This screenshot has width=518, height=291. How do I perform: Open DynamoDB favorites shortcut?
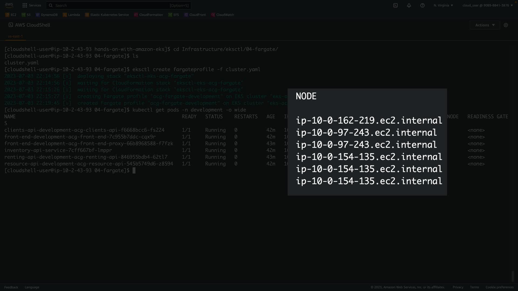pyautogui.click(x=47, y=15)
